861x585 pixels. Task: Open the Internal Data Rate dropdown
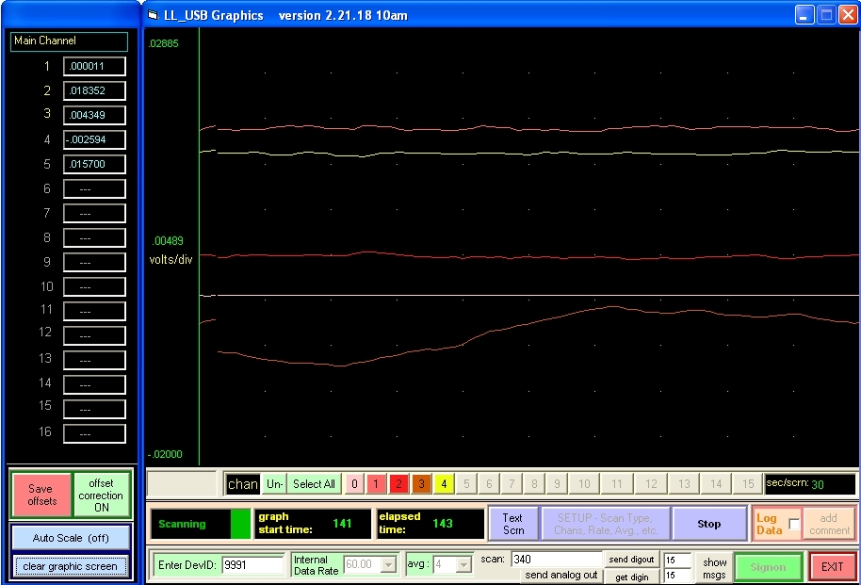tap(387, 564)
